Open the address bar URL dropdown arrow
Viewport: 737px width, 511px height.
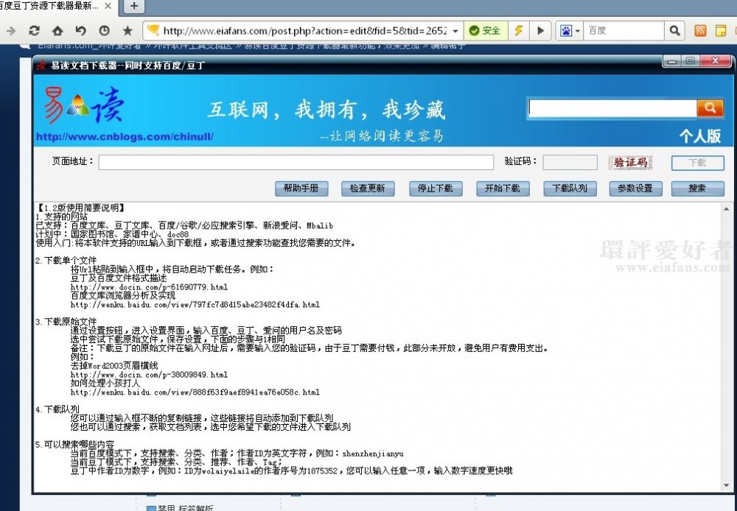click(455, 31)
